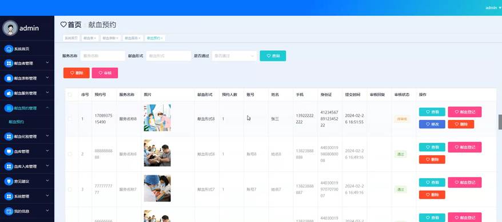Click 献血登记 button in the 姓名7 row
Image resolution: width=502 pixels, height=222 pixels.
coord(464,183)
